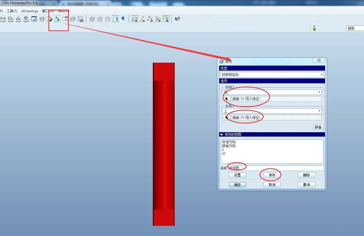
Task: Open the 窗口(W) menu
Action: [48, 11]
